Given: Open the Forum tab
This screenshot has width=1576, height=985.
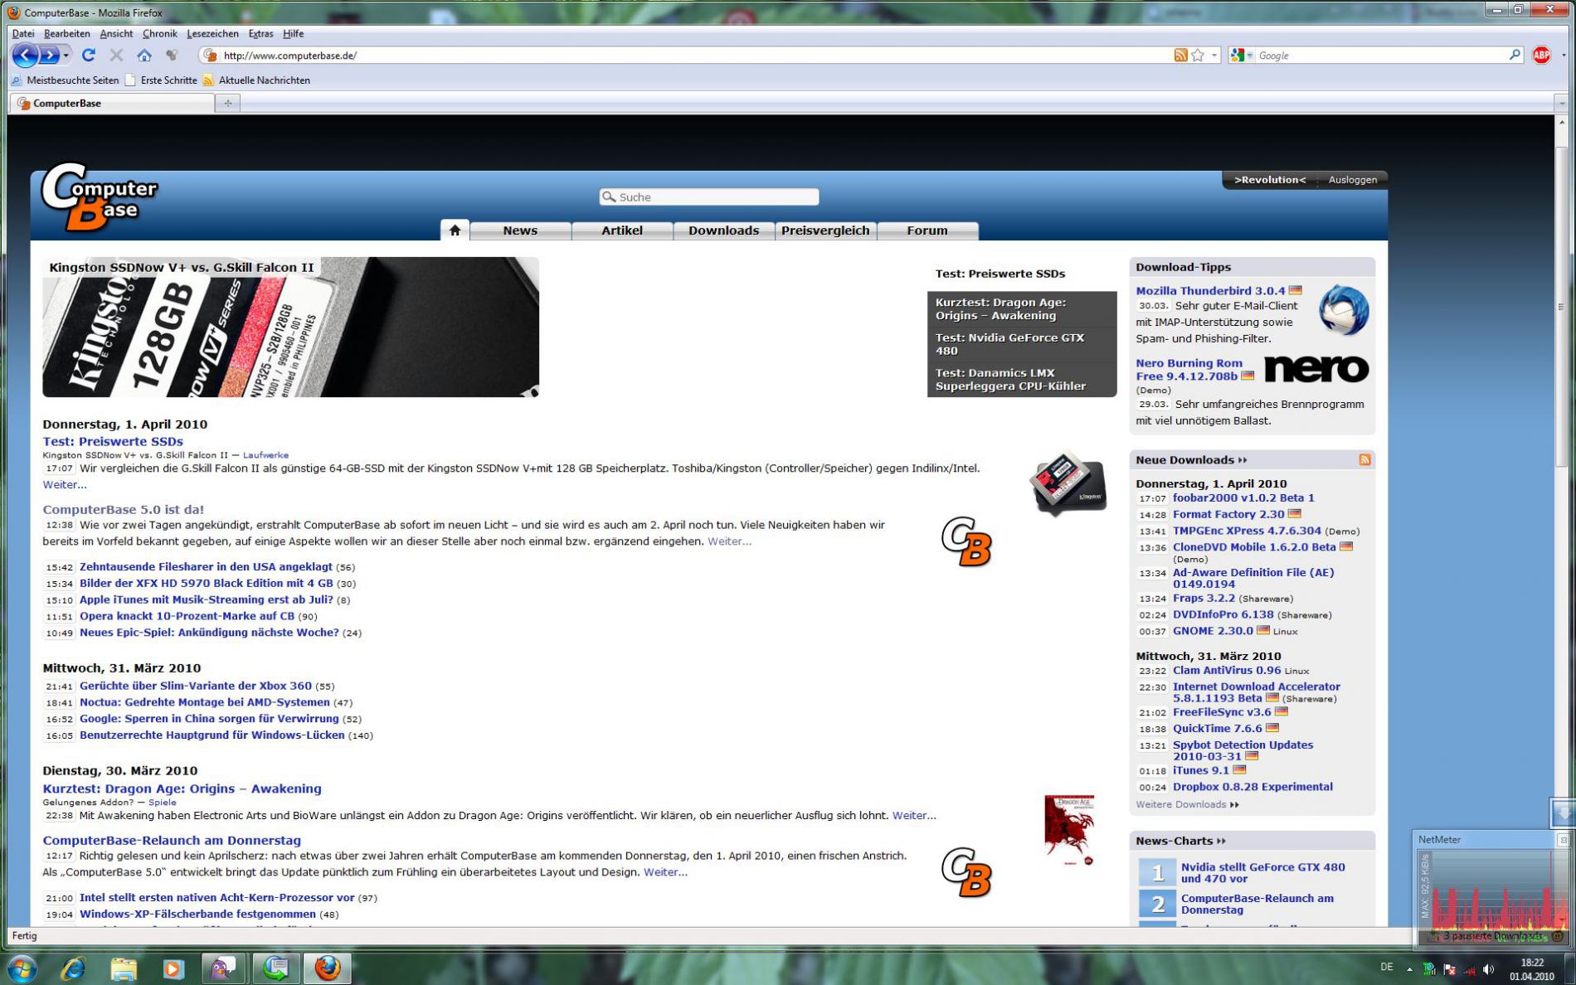Looking at the screenshot, I should [927, 230].
